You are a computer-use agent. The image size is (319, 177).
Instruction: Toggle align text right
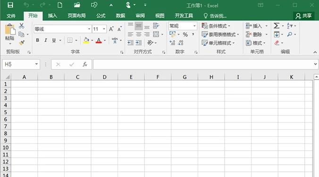click(x=147, y=34)
